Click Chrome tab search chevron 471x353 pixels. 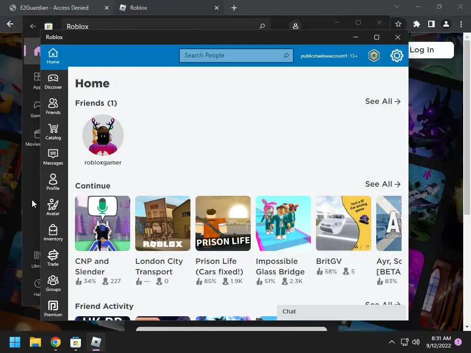click(397, 6)
